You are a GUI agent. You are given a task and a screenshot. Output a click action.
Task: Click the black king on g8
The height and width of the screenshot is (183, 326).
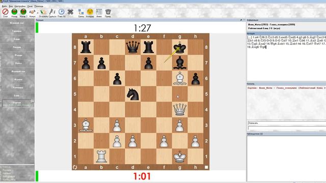180,47
